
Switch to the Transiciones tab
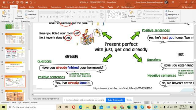pos(43,7)
